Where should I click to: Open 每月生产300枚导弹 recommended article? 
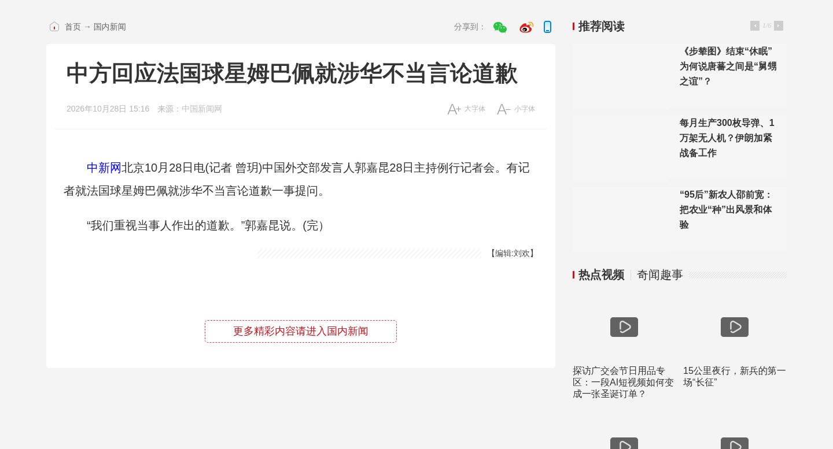728,138
